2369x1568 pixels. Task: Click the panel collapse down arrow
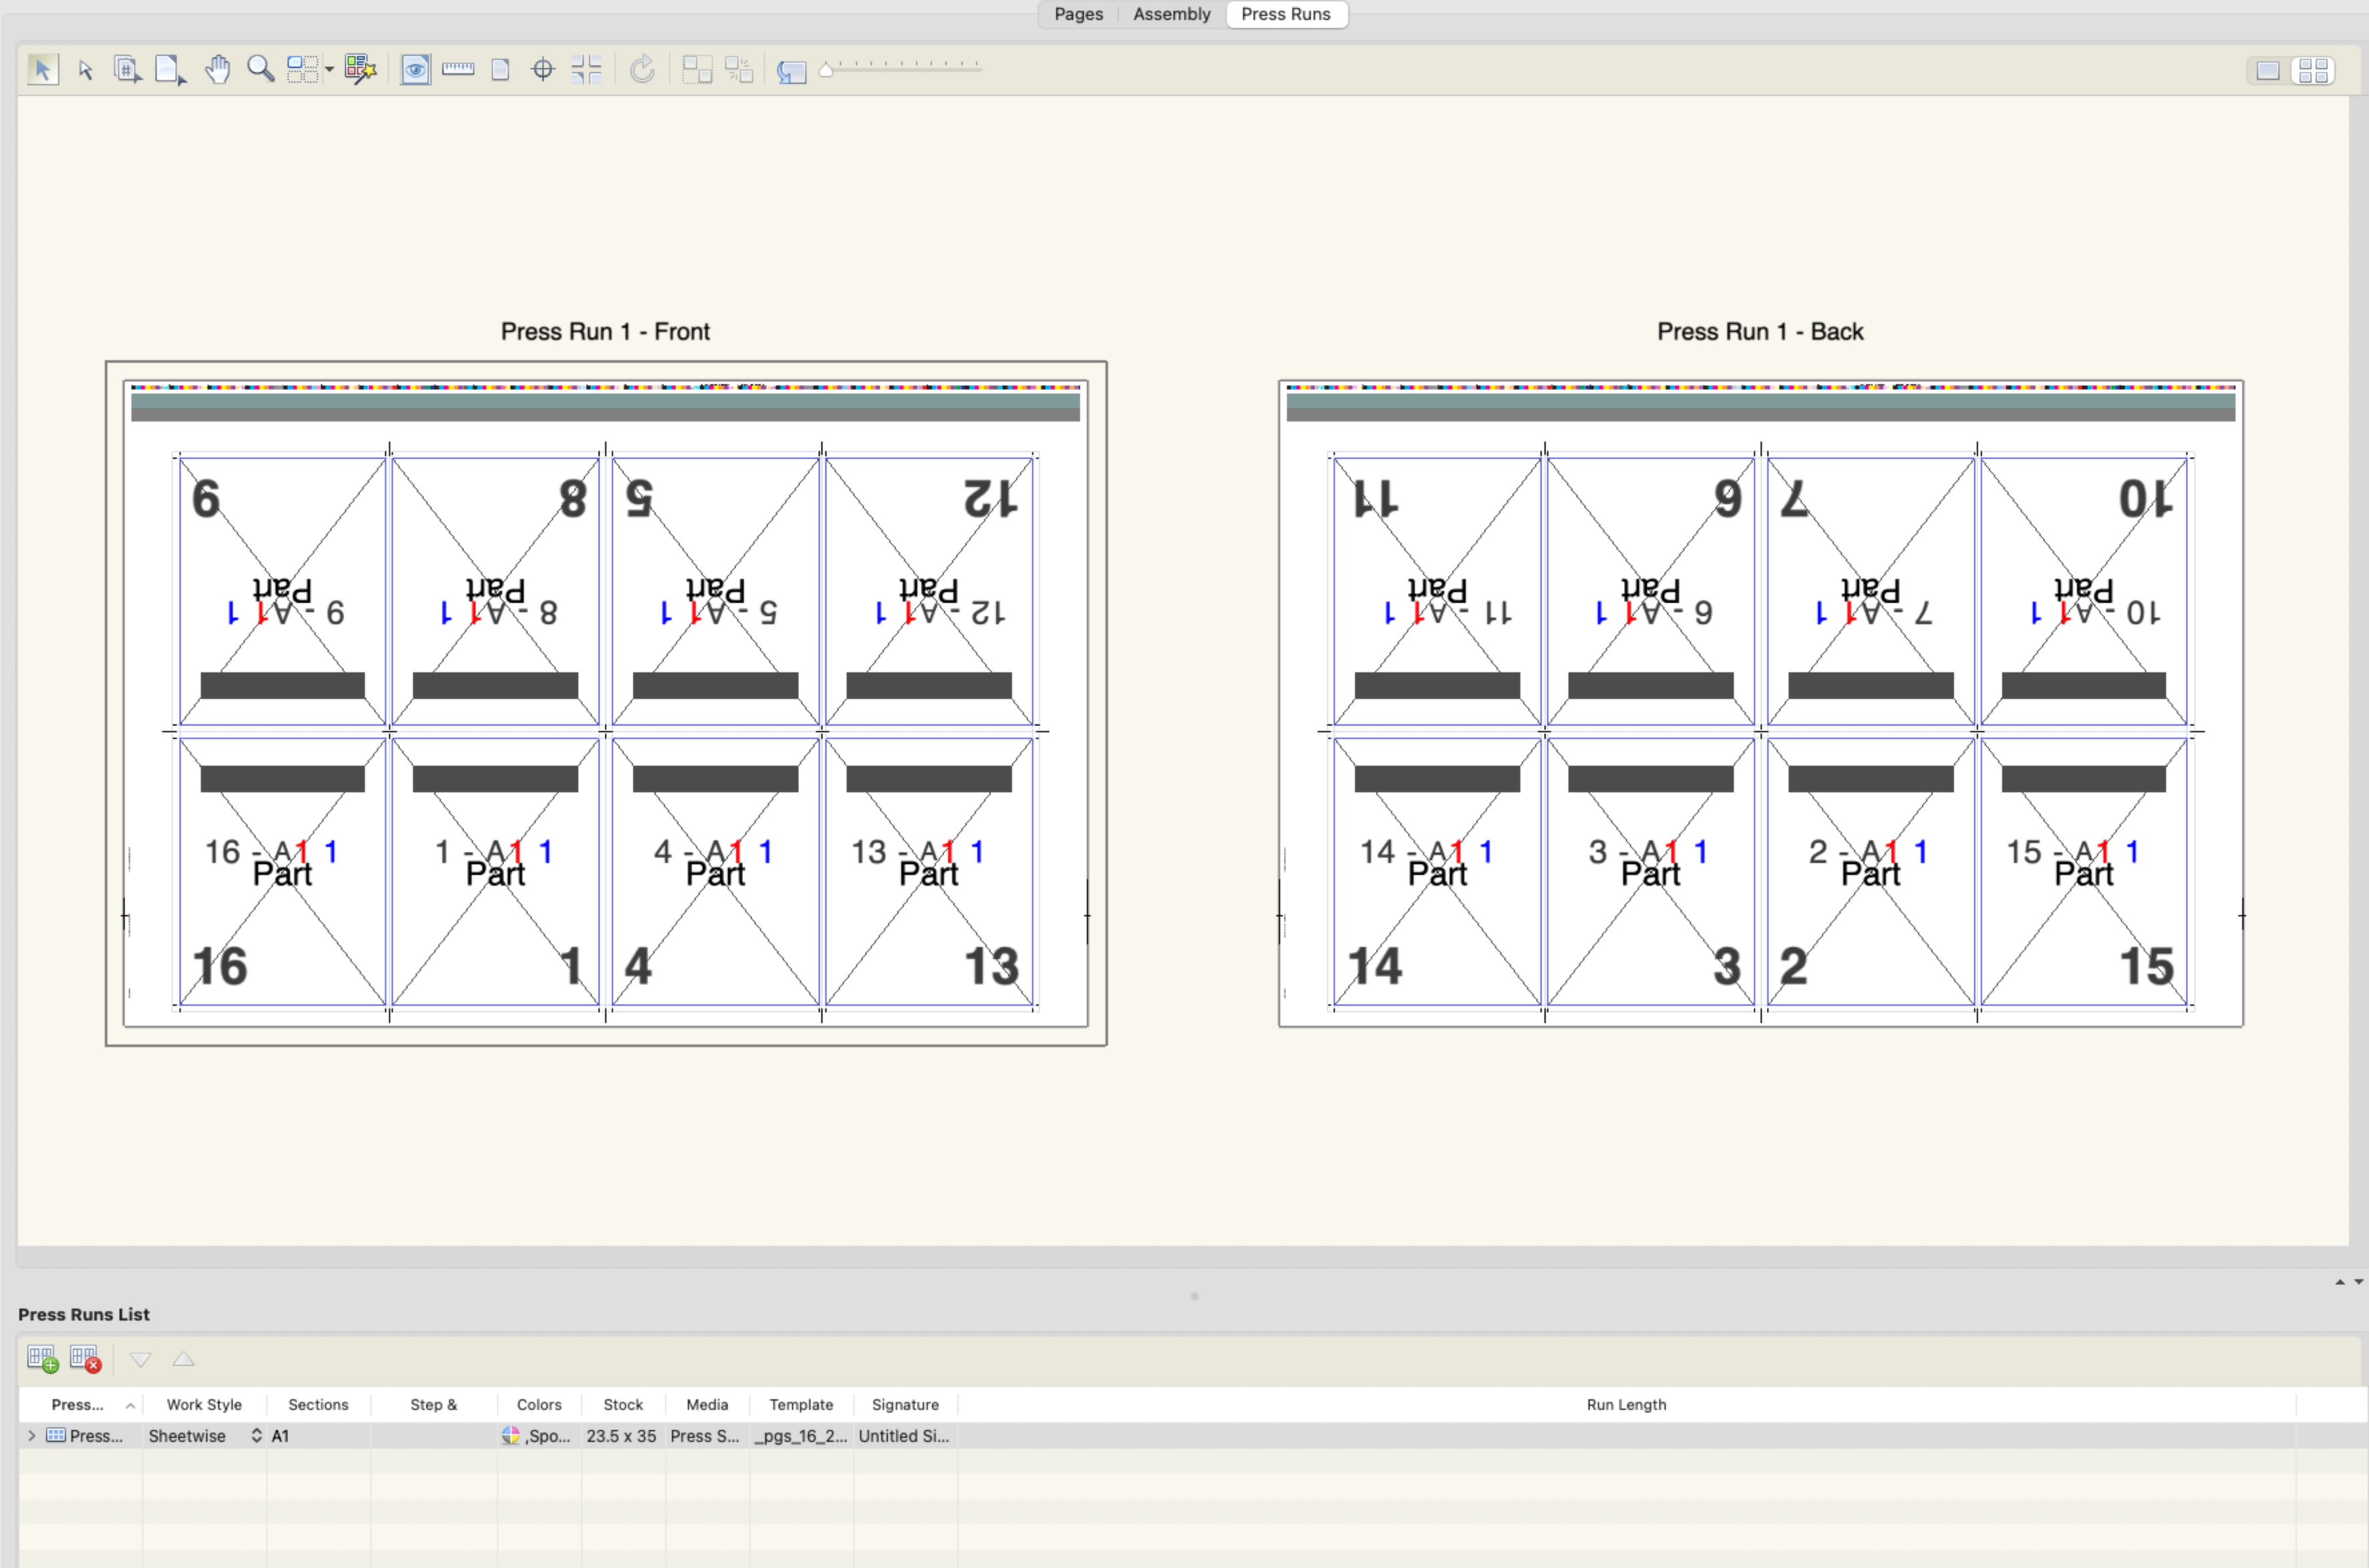tap(2358, 1282)
